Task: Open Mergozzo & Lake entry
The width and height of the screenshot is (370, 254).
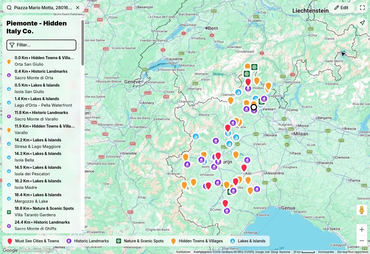Action: coord(41,198)
